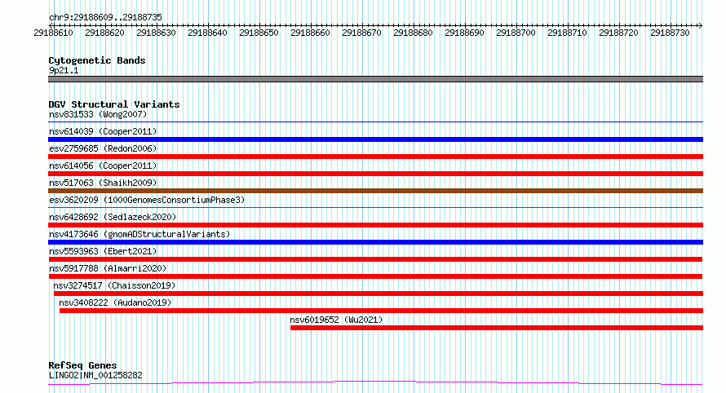Click the red bar for nsv3408222
This screenshot has height=393, width=726.
click(x=381, y=311)
